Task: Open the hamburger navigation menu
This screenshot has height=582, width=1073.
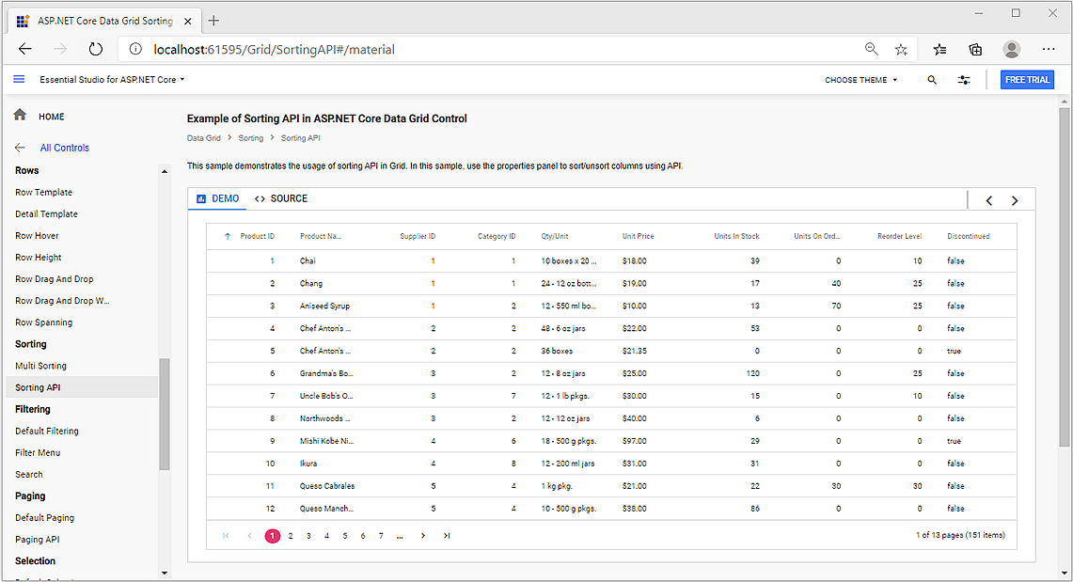Action: (19, 80)
